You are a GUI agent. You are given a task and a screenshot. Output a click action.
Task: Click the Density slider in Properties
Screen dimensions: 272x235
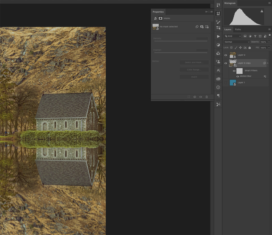point(181,41)
